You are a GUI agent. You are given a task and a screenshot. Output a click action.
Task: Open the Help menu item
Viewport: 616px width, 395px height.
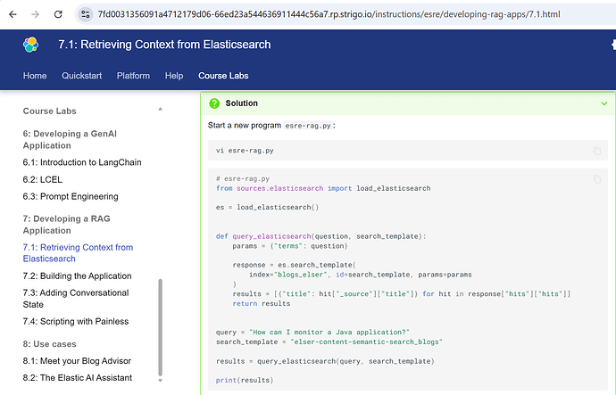click(174, 76)
